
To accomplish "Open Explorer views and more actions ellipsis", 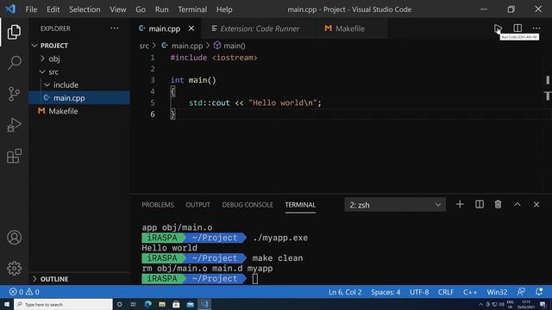I will [115, 28].
